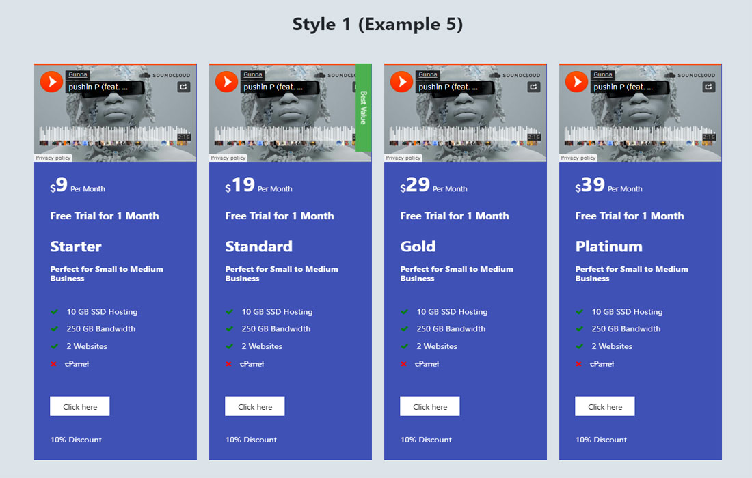The image size is (752, 478).
Task: Click '10% Discount' in Gold card
Action: coord(426,440)
